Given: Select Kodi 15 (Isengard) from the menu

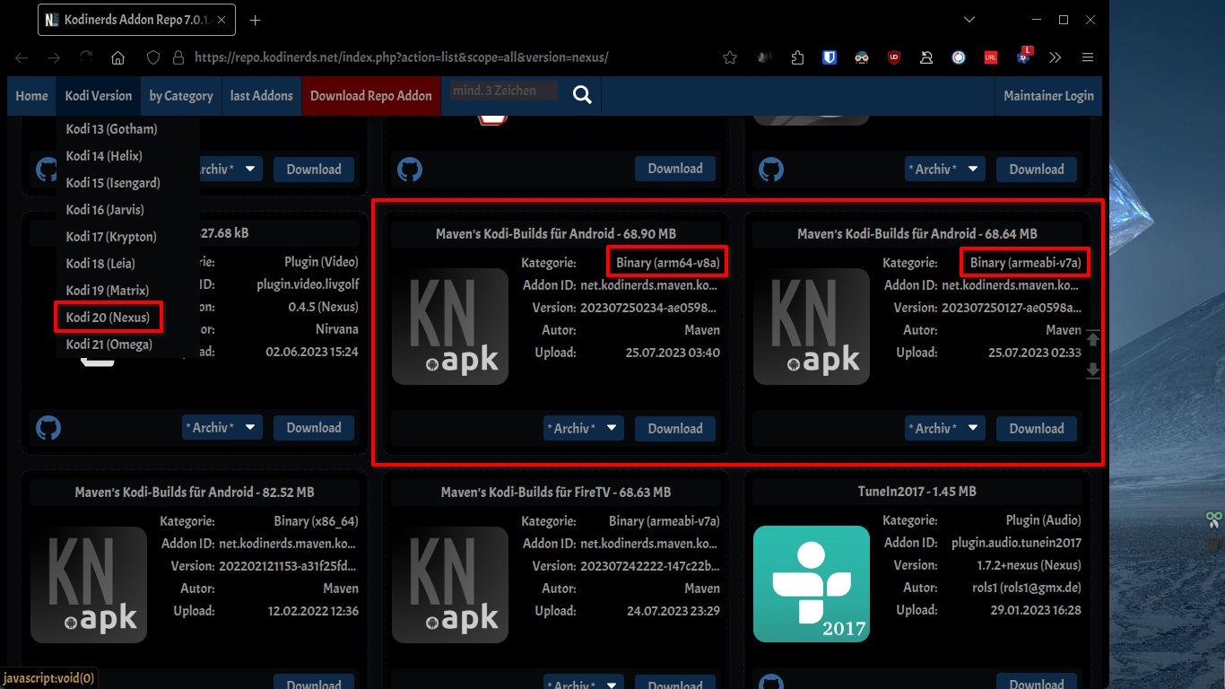Looking at the screenshot, I should (x=113, y=183).
